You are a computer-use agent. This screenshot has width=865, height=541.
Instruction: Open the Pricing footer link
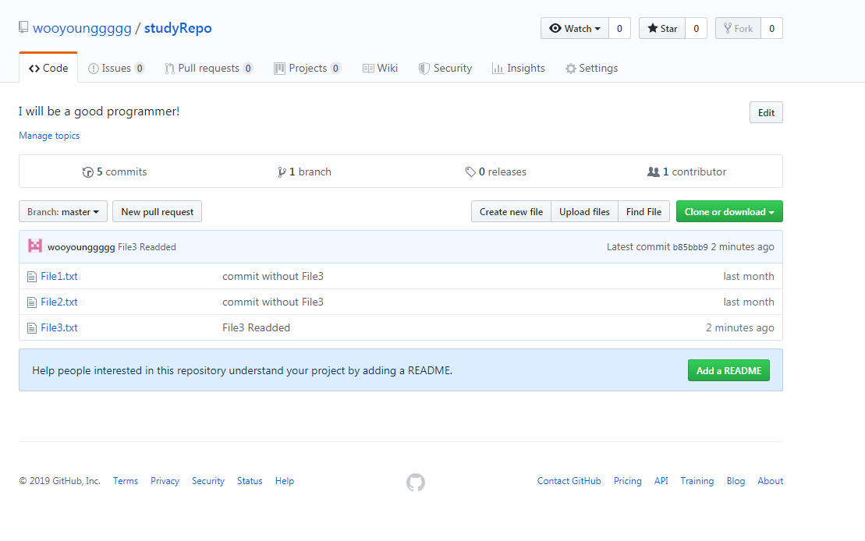click(x=628, y=481)
